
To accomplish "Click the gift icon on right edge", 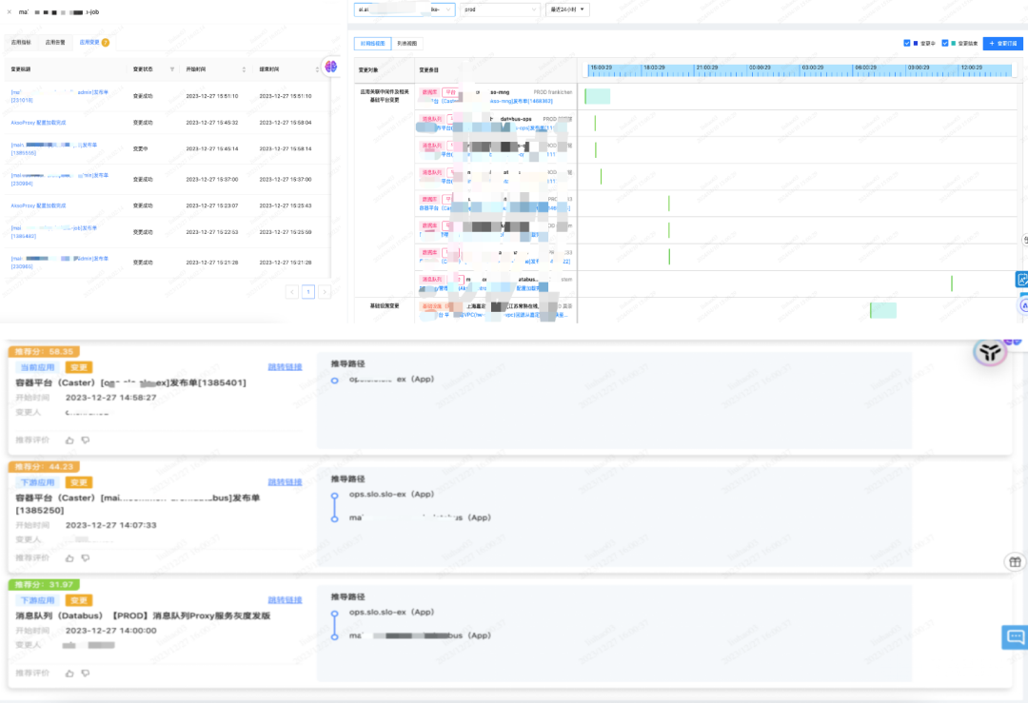I will (x=1015, y=561).
